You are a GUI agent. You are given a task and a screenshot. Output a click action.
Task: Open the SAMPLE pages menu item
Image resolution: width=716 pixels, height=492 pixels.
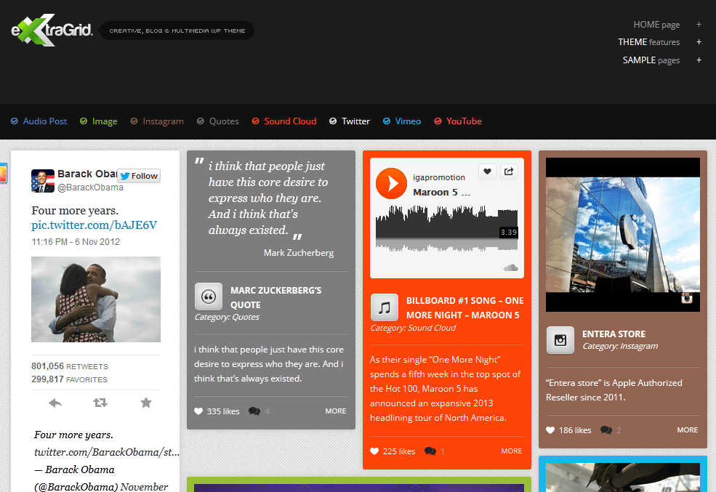pos(651,60)
